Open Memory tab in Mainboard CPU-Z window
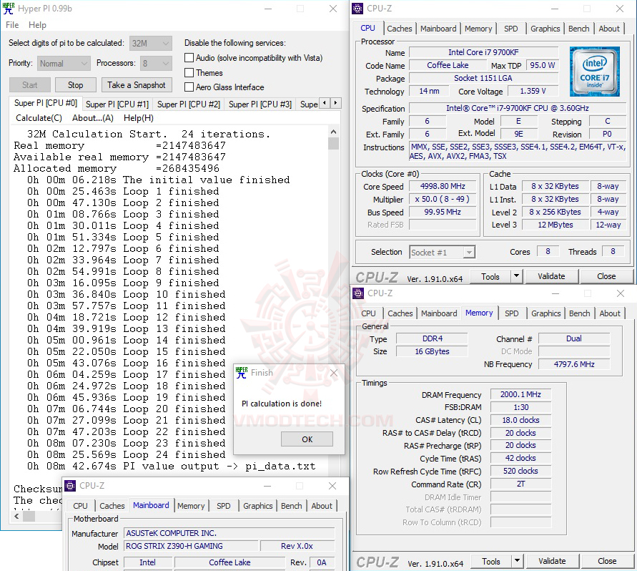Viewport: 637px width, 571px height. [191, 506]
